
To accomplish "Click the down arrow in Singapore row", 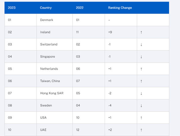I will [x=141, y=57].
